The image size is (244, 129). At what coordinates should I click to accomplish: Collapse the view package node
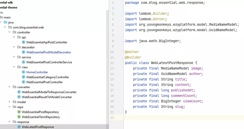pyautogui.click(x=14, y=67)
